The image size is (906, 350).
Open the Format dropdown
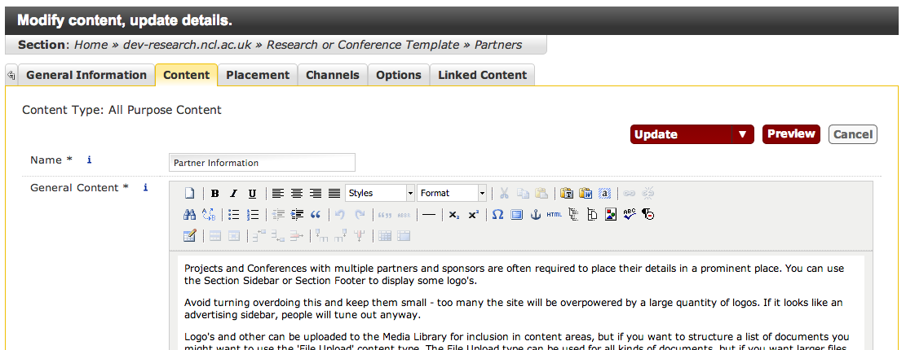(452, 194)
